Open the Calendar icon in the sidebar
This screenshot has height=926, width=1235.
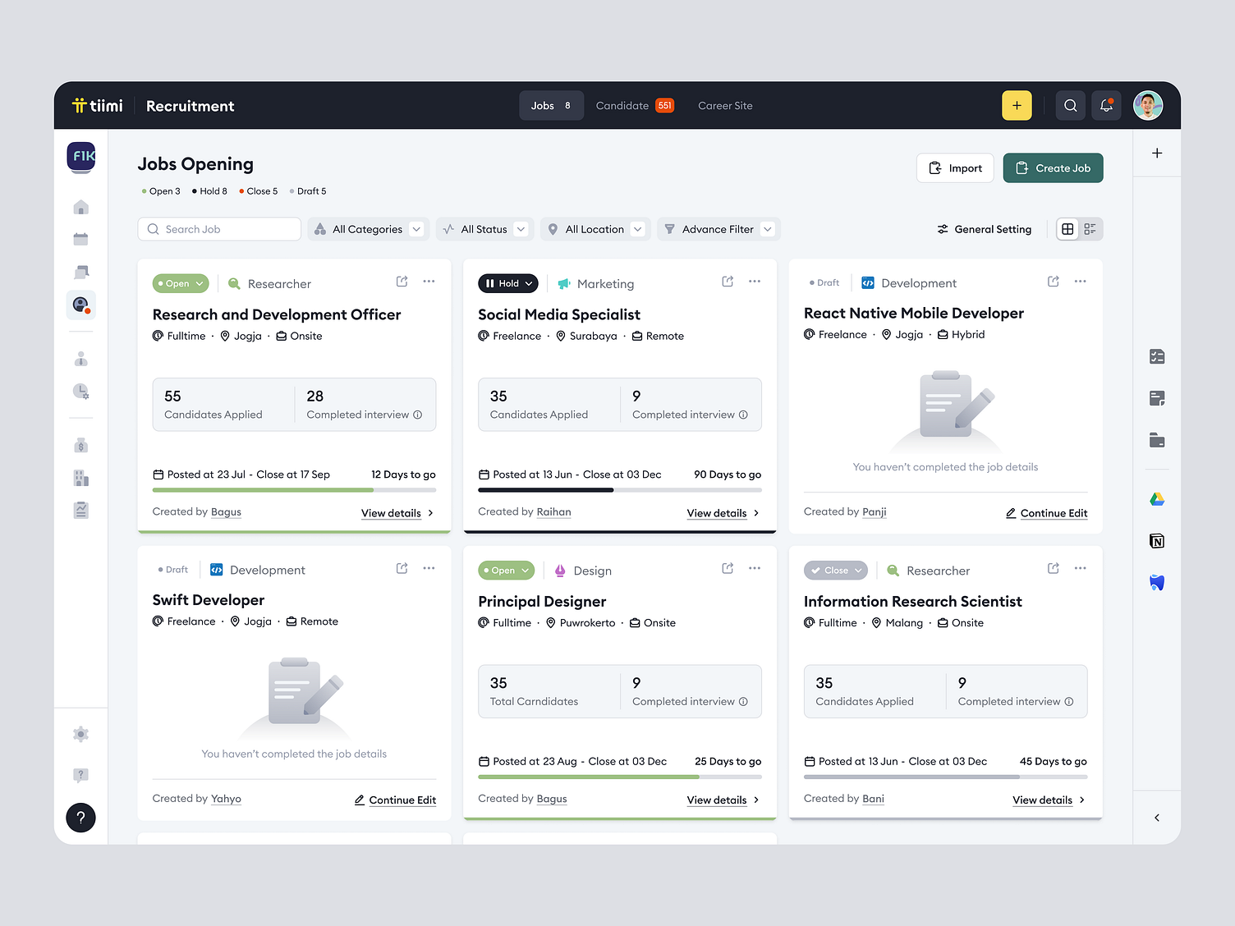tap(80, 239)
